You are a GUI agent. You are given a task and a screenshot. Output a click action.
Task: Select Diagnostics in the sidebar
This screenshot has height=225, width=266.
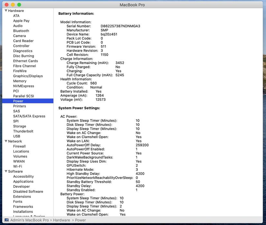click(23, 51)
